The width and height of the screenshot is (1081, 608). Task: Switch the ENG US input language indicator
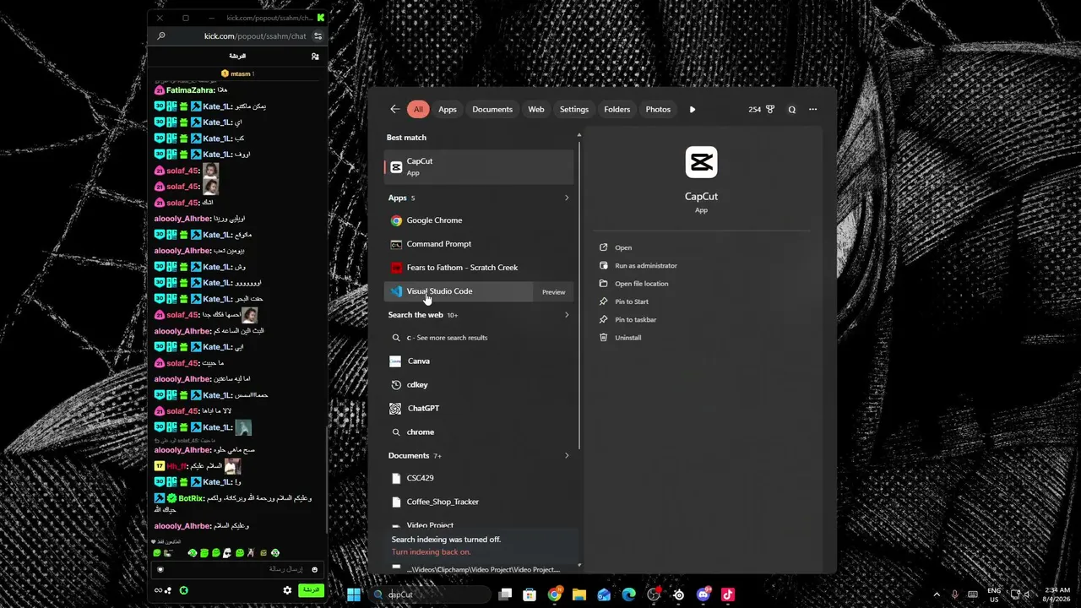coord(994,594)
